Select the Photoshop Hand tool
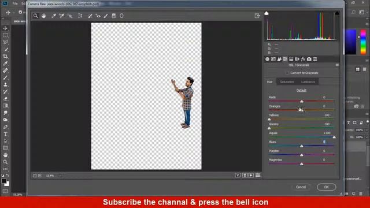The width and height of the screenshot is (370, 208). tap(5, 155)
